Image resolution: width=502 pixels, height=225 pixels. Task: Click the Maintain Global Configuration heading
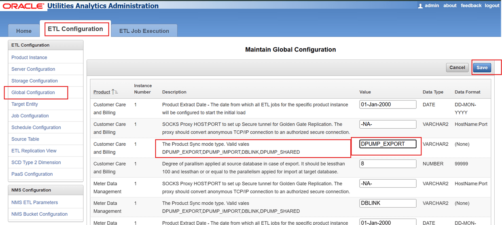click(290, 49)
